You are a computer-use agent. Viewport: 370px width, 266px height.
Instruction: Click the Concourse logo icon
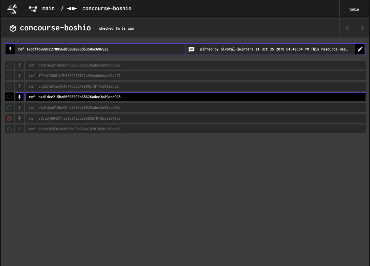click(x=12, y=9)
